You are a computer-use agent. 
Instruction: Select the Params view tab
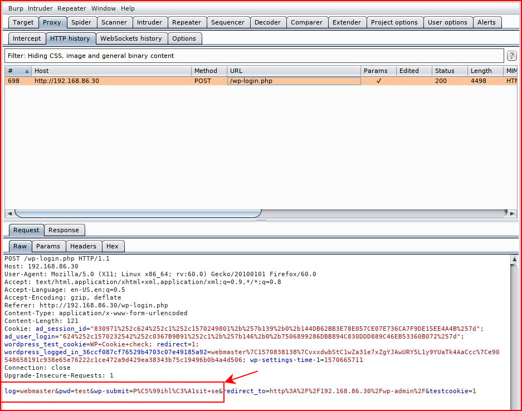[48, 246]
